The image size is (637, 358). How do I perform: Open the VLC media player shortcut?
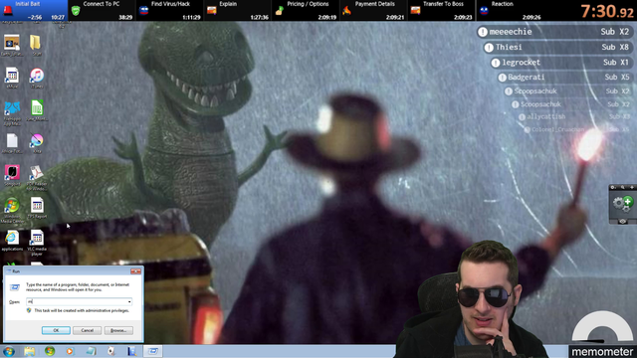point(37,243)
